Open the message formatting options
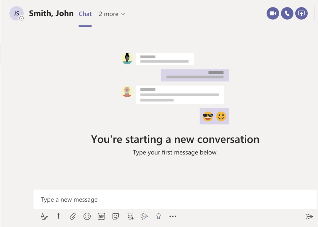The height and width of the screenshot is (227, 318). tap(44, 216)
